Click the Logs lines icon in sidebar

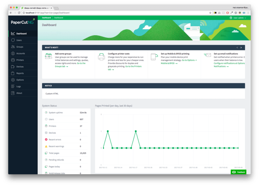(13, 86)
